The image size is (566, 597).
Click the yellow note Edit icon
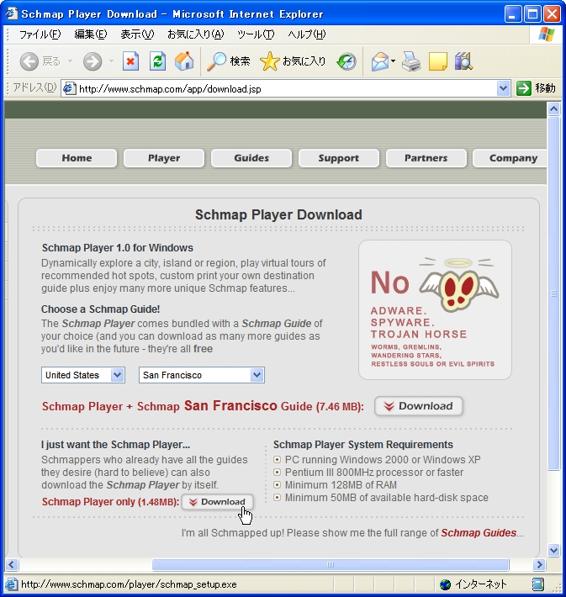coord(437,61)
